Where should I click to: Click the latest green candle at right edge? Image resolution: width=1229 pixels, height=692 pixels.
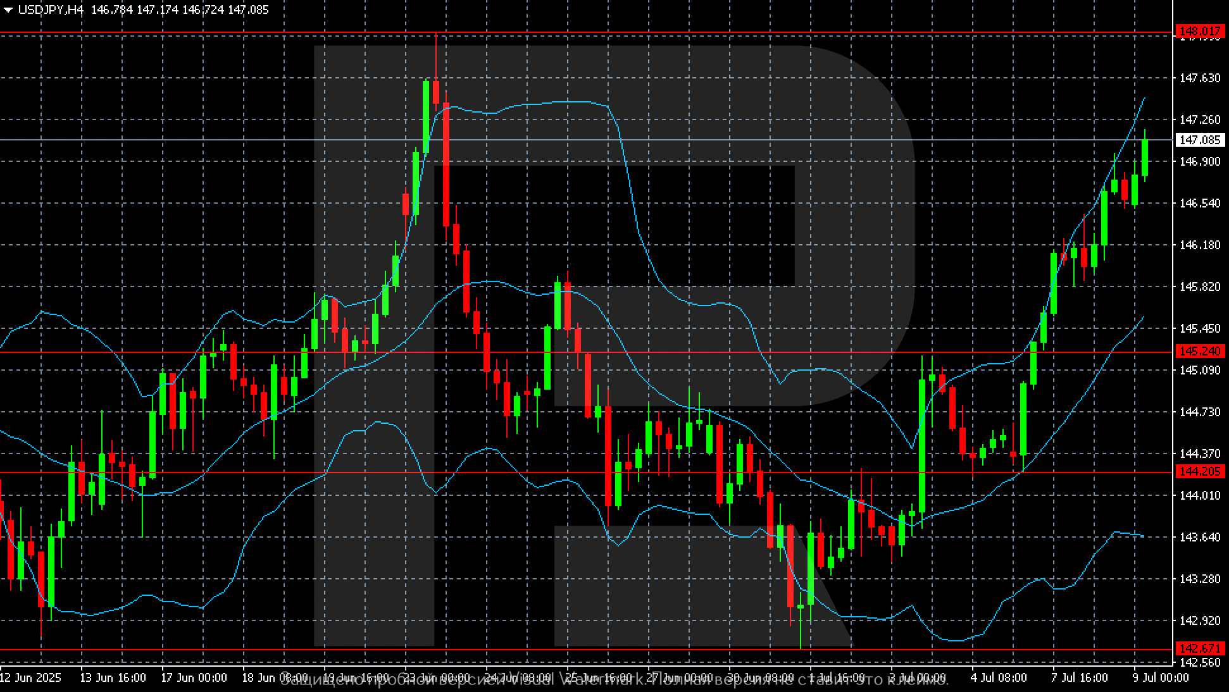1145,158
